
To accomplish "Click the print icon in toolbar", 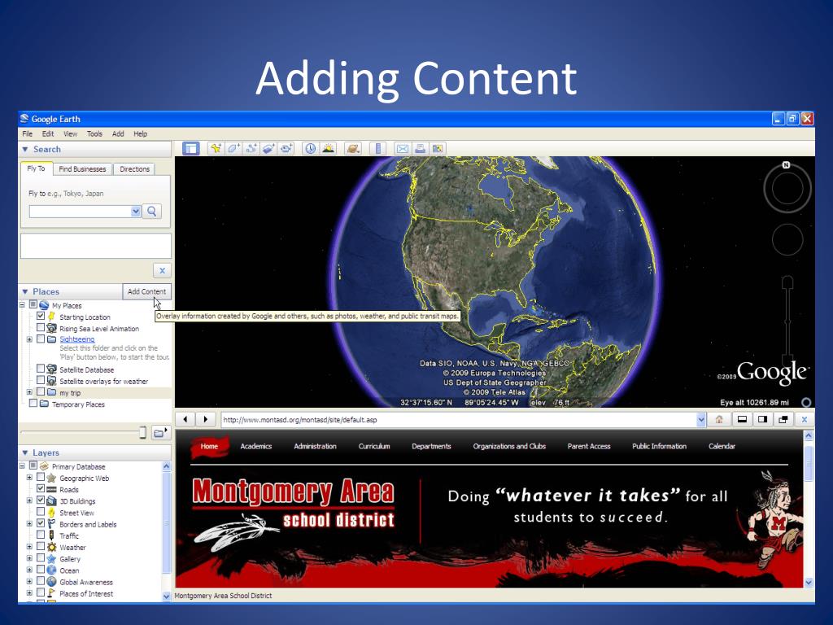I will tap(420, 148).
